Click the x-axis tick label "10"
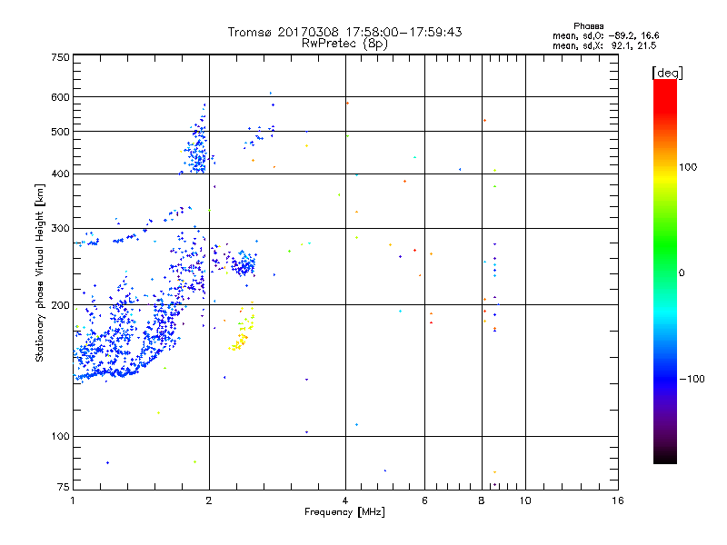This screenshot has width=727, height=545. pyautogui.click(x=525, y=500)
